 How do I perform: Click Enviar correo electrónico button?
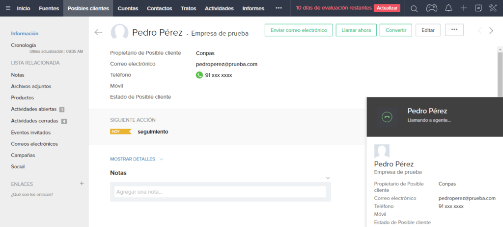pos(299,30)
